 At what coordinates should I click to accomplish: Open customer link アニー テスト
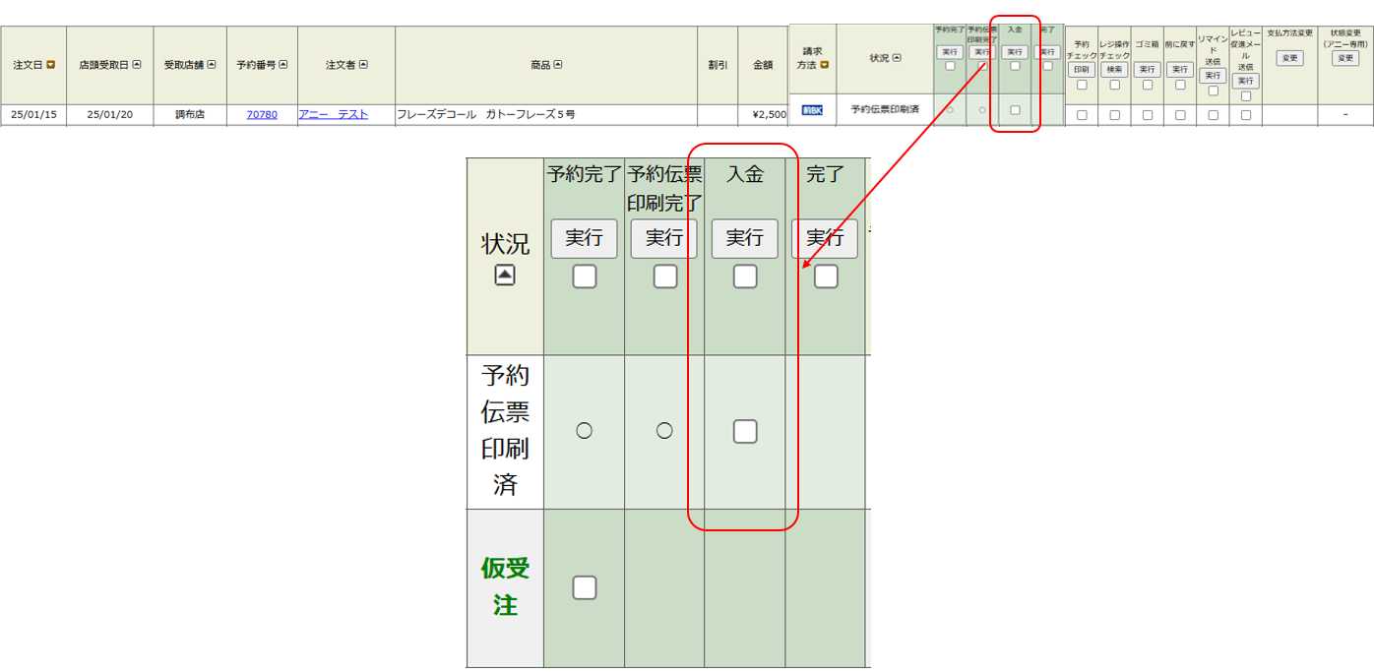coord(333,115)
